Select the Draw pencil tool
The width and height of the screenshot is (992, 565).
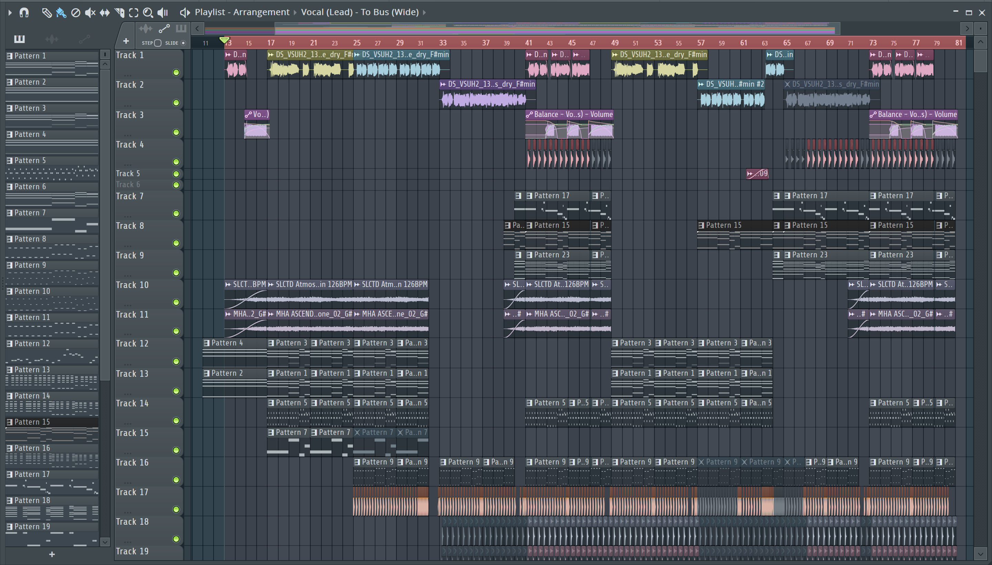46,12
